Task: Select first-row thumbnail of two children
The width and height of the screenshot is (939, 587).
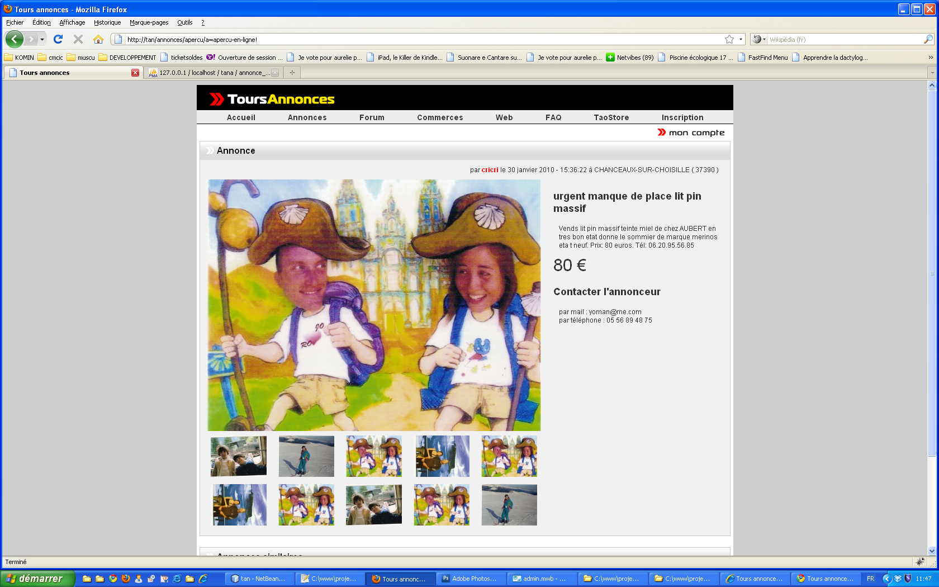Action: point(239,456)
